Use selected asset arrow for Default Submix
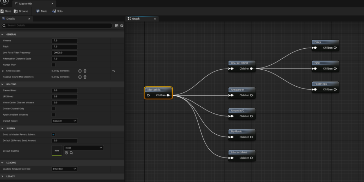 [x=66, y=153]
